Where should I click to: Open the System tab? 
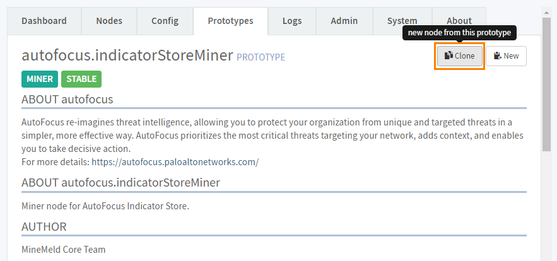402,21
